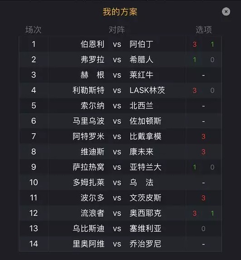Click the 我的方案 title
Screen dimensions: 241x260
click(x=120, y=12)
